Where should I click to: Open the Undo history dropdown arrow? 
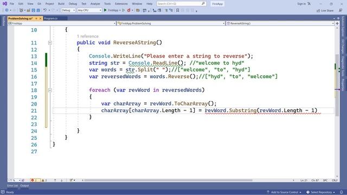click(49, 10)
